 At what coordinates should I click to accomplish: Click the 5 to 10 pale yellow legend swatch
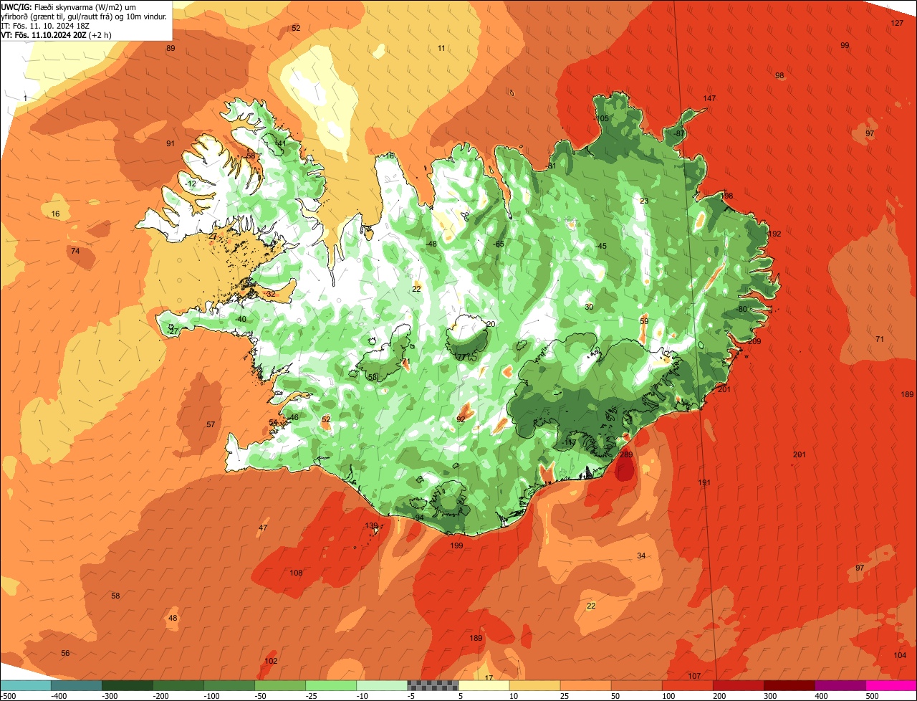[484, 685]
